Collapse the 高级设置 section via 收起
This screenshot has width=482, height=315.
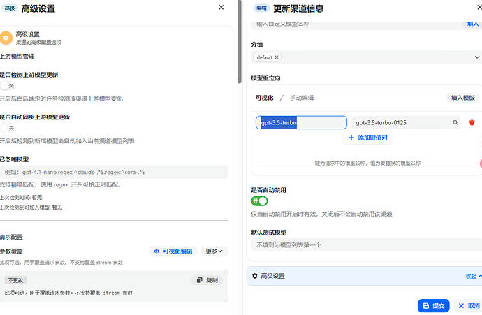tap(474, 277)
